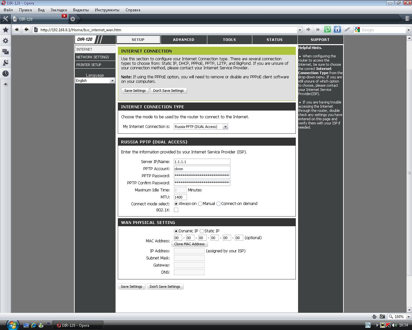Open My Internet Connection type dropdown
This screenshot has height=330, width=412.
tap(201, 127)
